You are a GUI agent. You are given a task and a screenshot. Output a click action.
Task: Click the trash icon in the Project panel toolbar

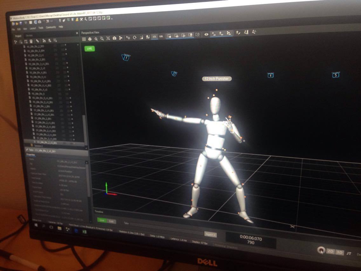(x=31, y=40)
